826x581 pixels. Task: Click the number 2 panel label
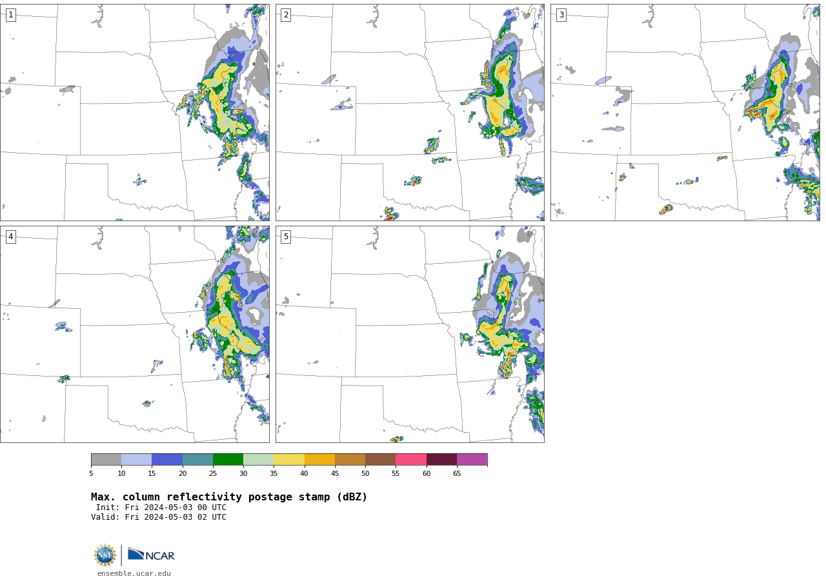pos(286,15)
